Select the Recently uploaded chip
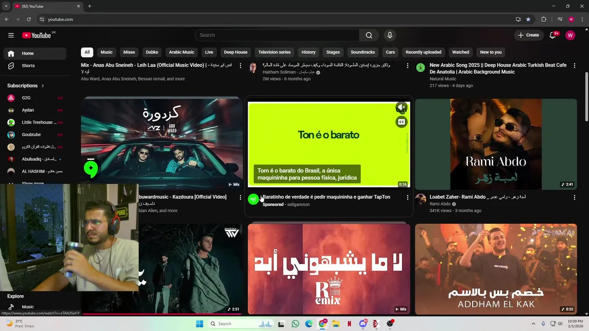The image size is (589, 331). click(x=423, y=52)
